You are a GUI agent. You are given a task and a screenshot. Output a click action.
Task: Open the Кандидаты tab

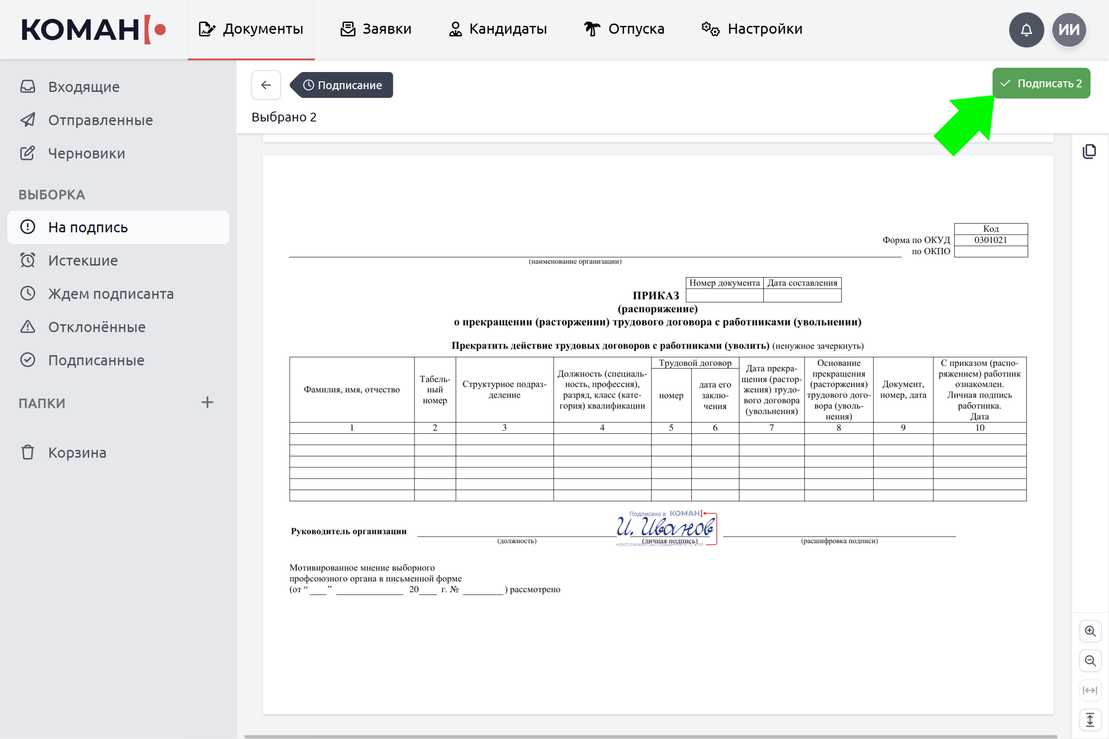pos(498,29)
